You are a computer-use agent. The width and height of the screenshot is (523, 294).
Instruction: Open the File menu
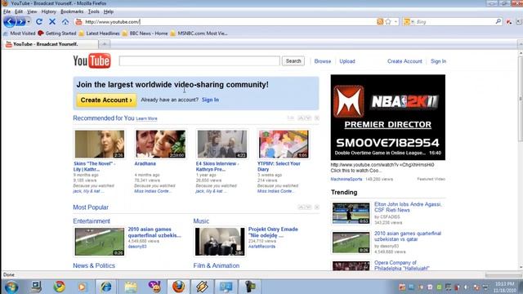pos(7,11)
